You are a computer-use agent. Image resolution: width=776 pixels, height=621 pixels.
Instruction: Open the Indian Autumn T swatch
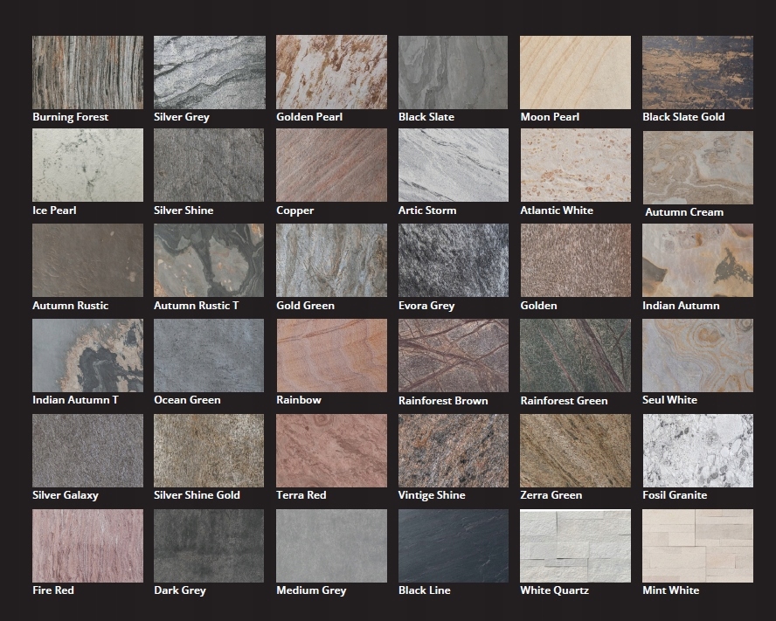tap(87, 355)
